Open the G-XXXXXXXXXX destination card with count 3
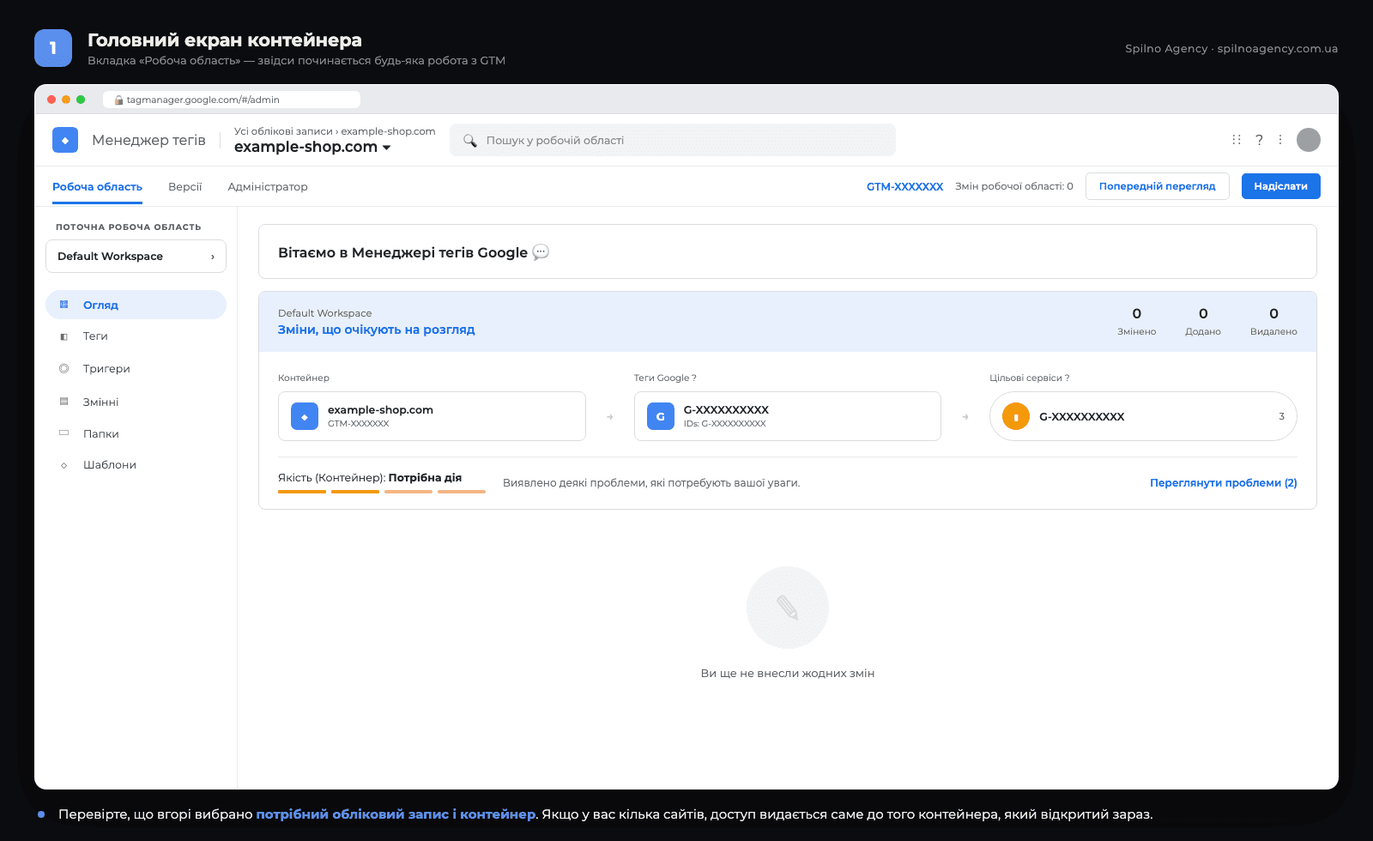Screen dimensions: 1373x841 (1143, 416)
